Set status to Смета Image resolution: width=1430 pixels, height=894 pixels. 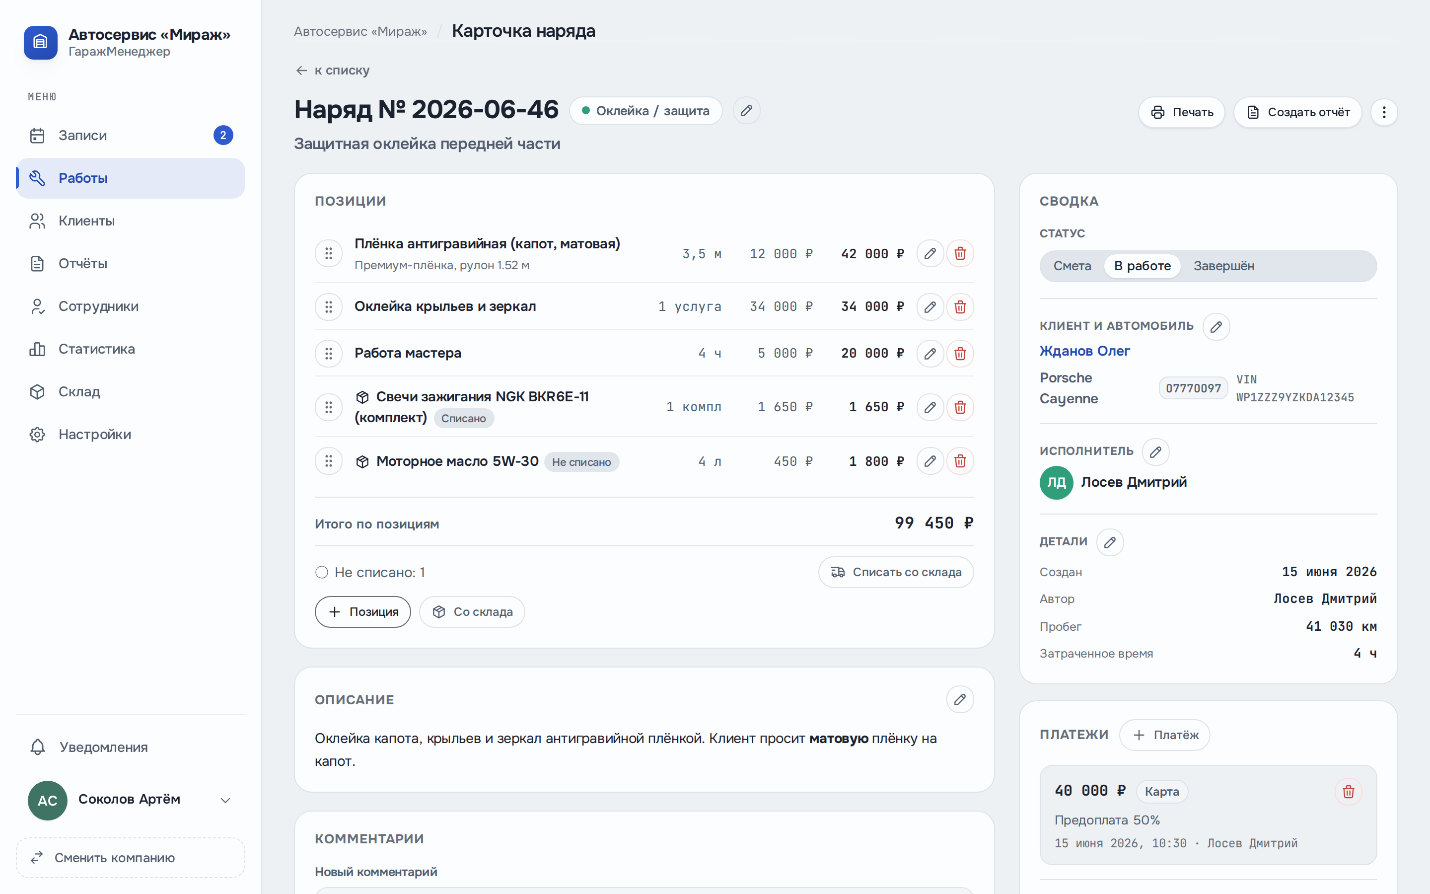(1072, 266)
